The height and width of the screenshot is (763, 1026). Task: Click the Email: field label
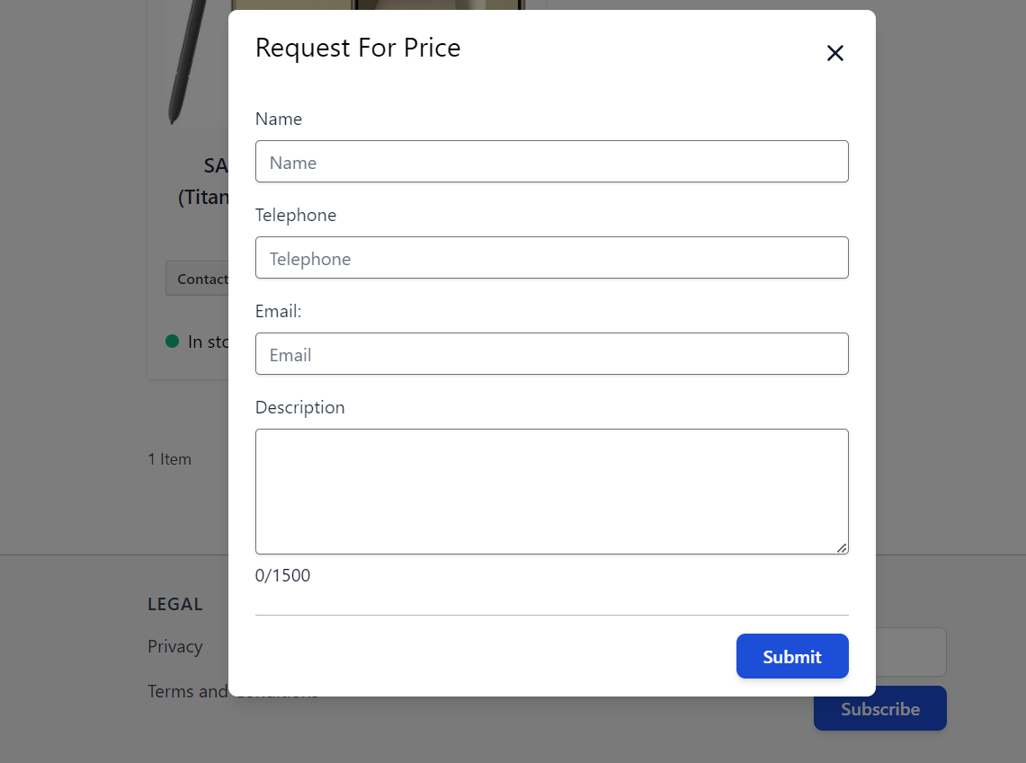pos(279,311)
